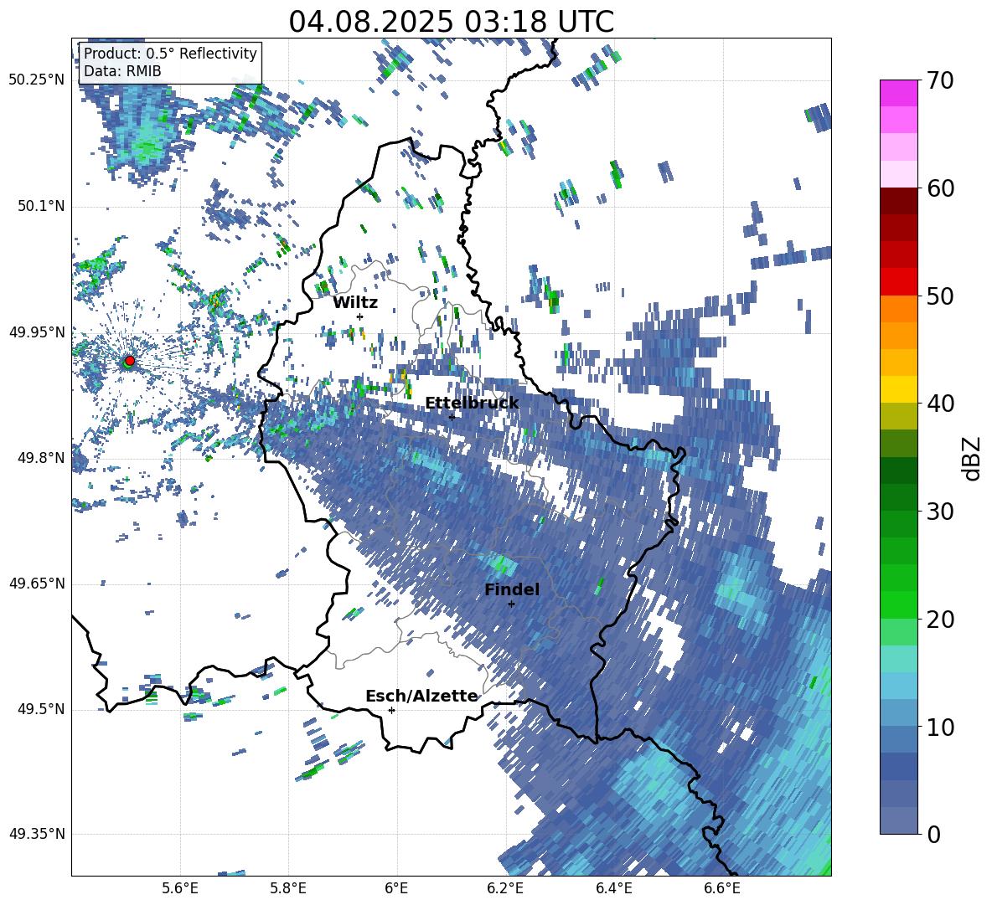
Task: Click the 30 value on the colorbar
Action: tap(939, 512)
